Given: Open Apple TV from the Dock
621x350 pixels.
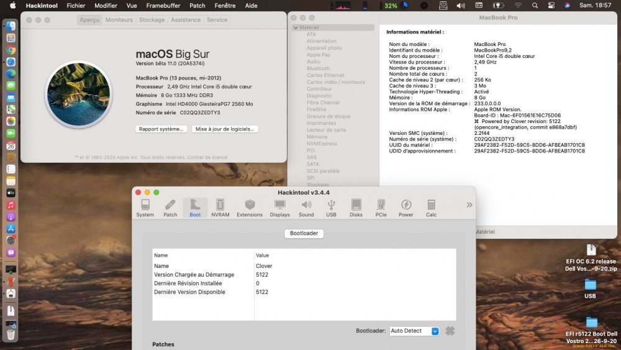Looking at the screenshot, I should click(x=11, y=193).
